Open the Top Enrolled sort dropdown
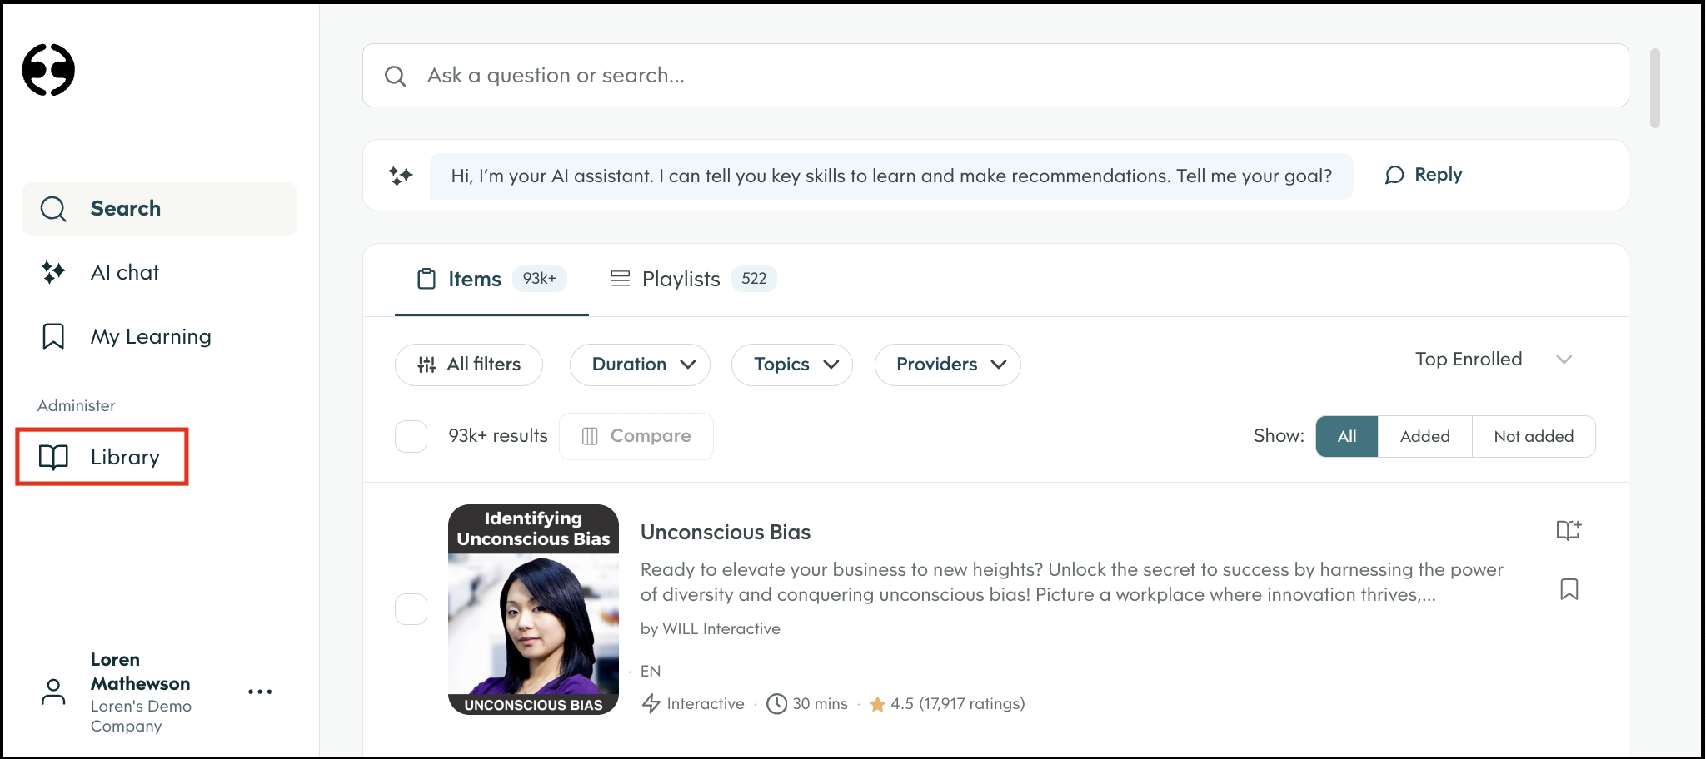Viewport: 1706px width, 759px height. click(x=1493, y=360)
